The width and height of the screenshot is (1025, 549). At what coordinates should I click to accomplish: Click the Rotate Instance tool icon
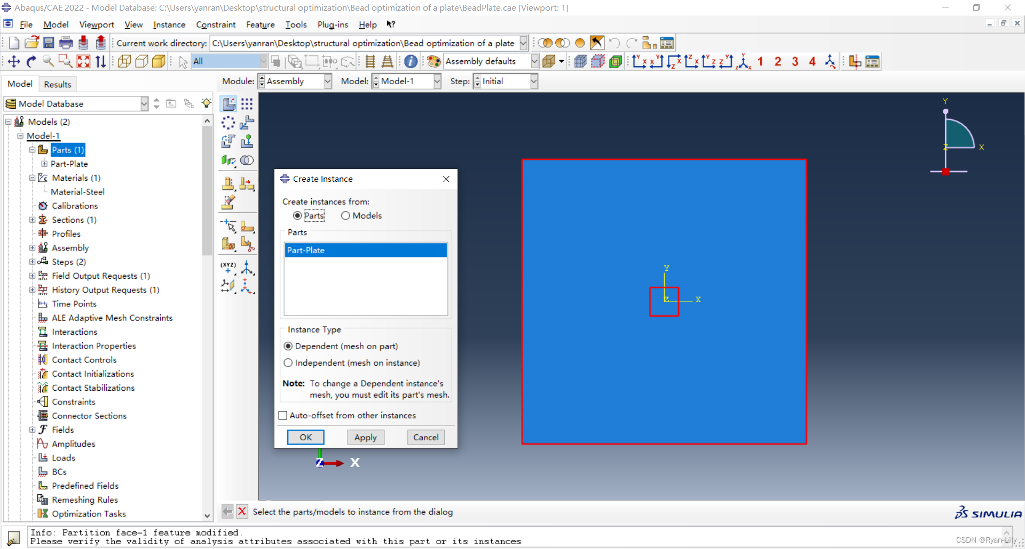tap(228, 141)
